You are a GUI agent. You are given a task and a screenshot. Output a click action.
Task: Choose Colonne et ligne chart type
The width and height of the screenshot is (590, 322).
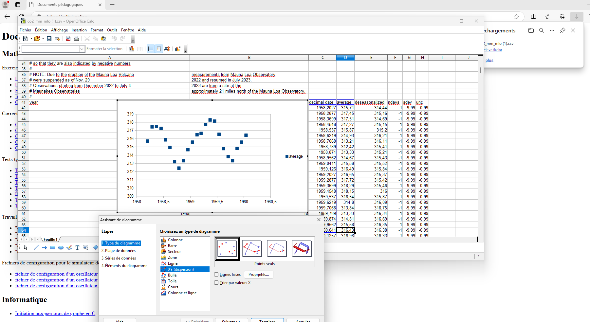point(182,293)
